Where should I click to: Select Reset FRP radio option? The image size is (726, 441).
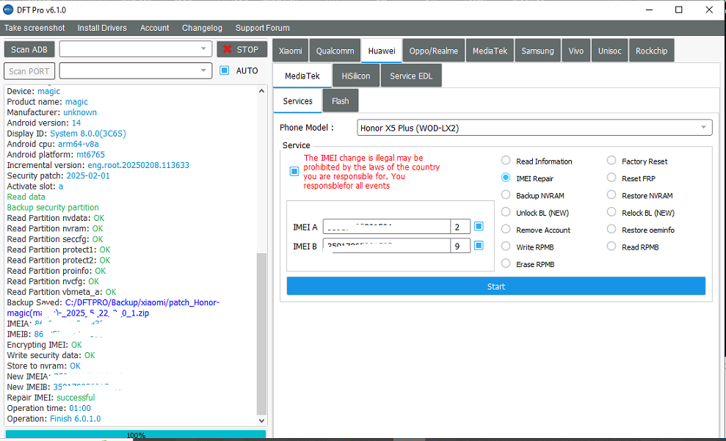pos(611,178)
